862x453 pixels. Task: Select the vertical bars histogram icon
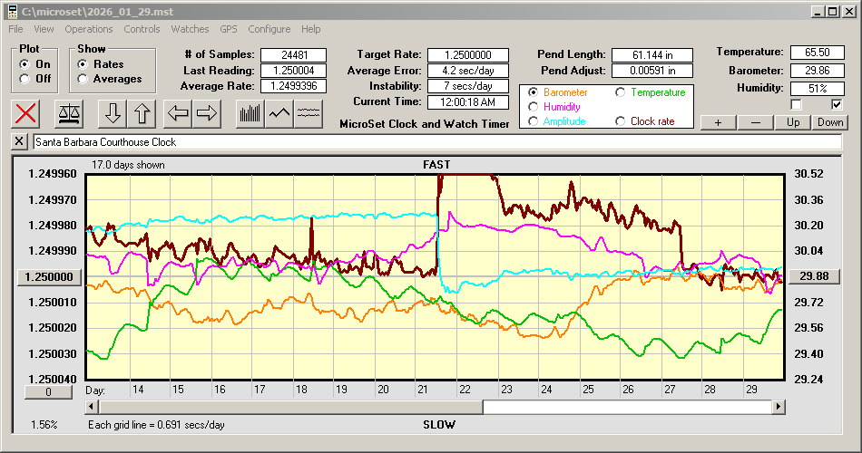click(x=250, y=113)
